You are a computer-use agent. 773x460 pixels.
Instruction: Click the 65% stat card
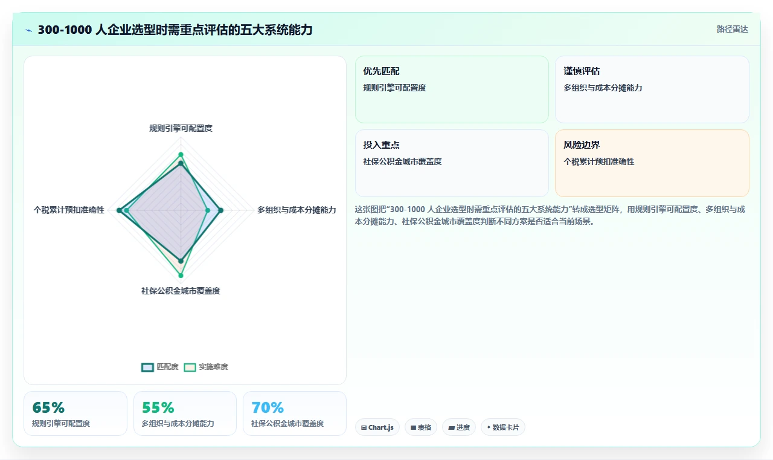tap(75, 413)
